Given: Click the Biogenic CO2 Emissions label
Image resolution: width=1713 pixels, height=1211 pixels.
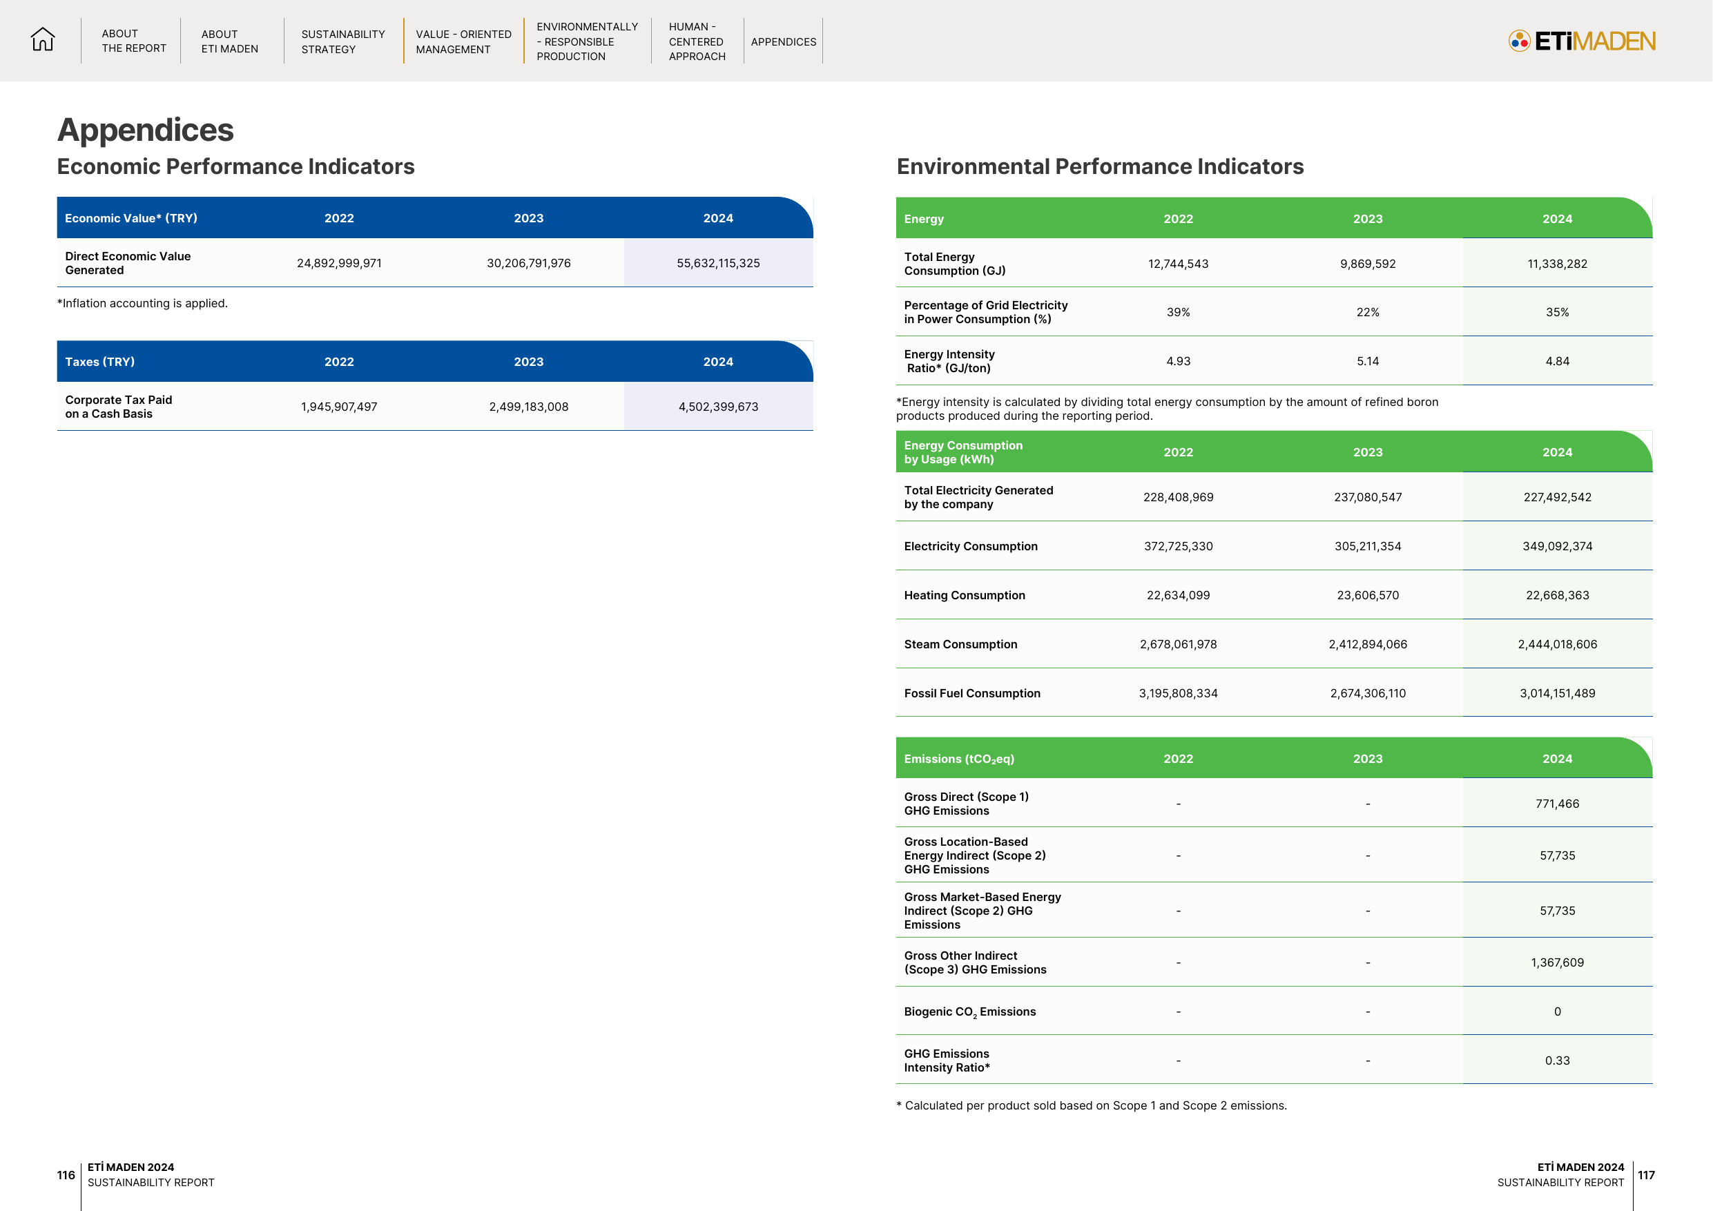Looking at the screenshot, I should 970,1011.
